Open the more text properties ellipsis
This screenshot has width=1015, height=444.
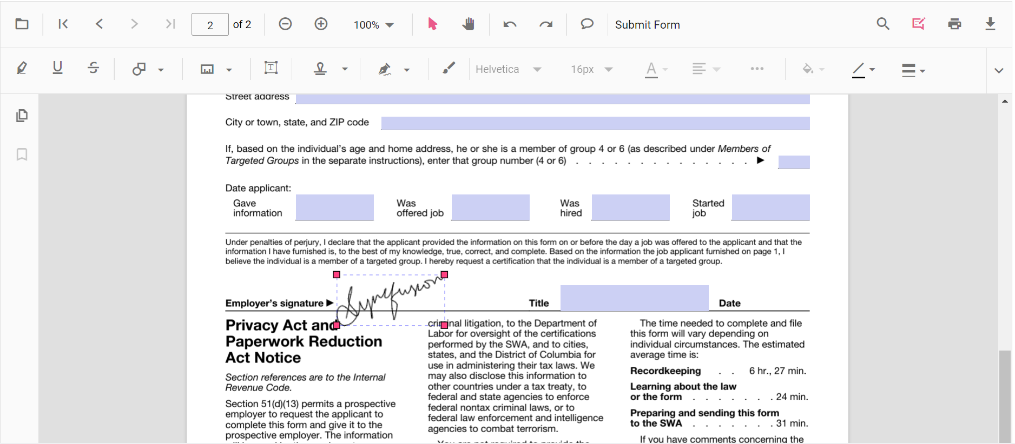pyautogui.click(x=757, y=69)
